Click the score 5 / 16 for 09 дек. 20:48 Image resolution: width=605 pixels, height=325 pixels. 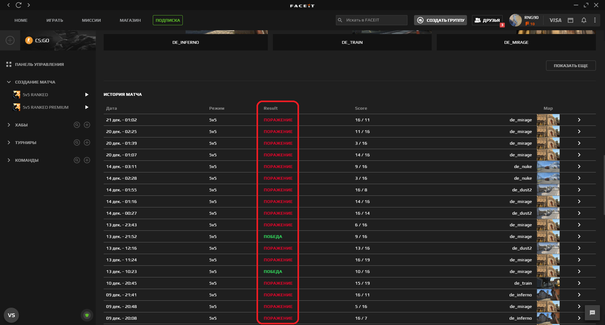361,306
